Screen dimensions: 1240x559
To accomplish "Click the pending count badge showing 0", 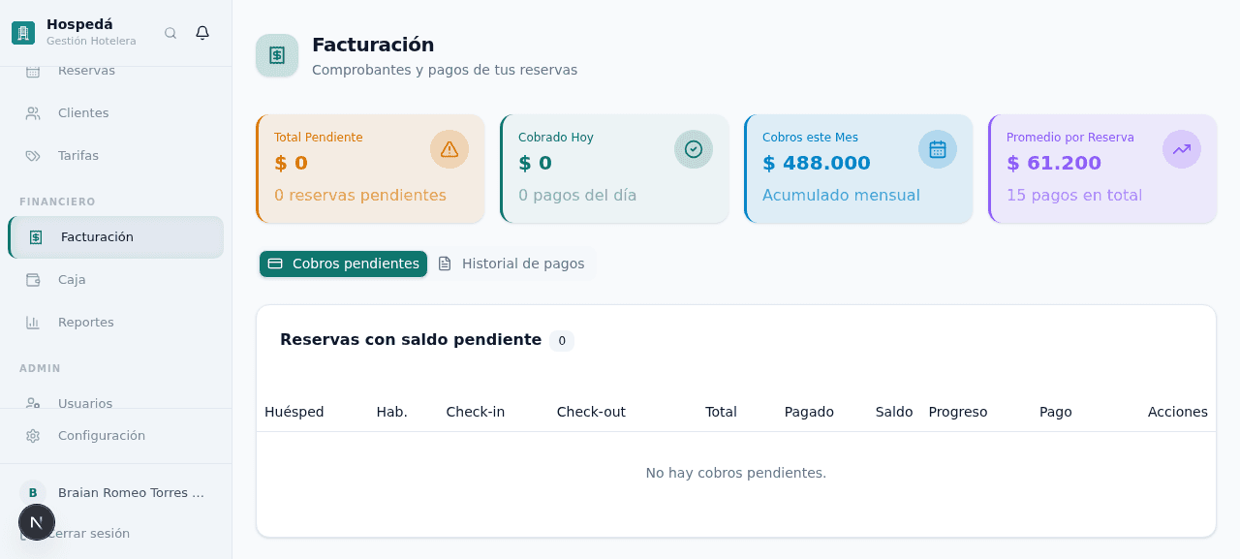I will 562,341.
